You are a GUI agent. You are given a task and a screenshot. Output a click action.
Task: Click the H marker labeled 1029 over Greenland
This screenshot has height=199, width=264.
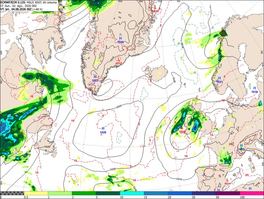tap(120, 38)
